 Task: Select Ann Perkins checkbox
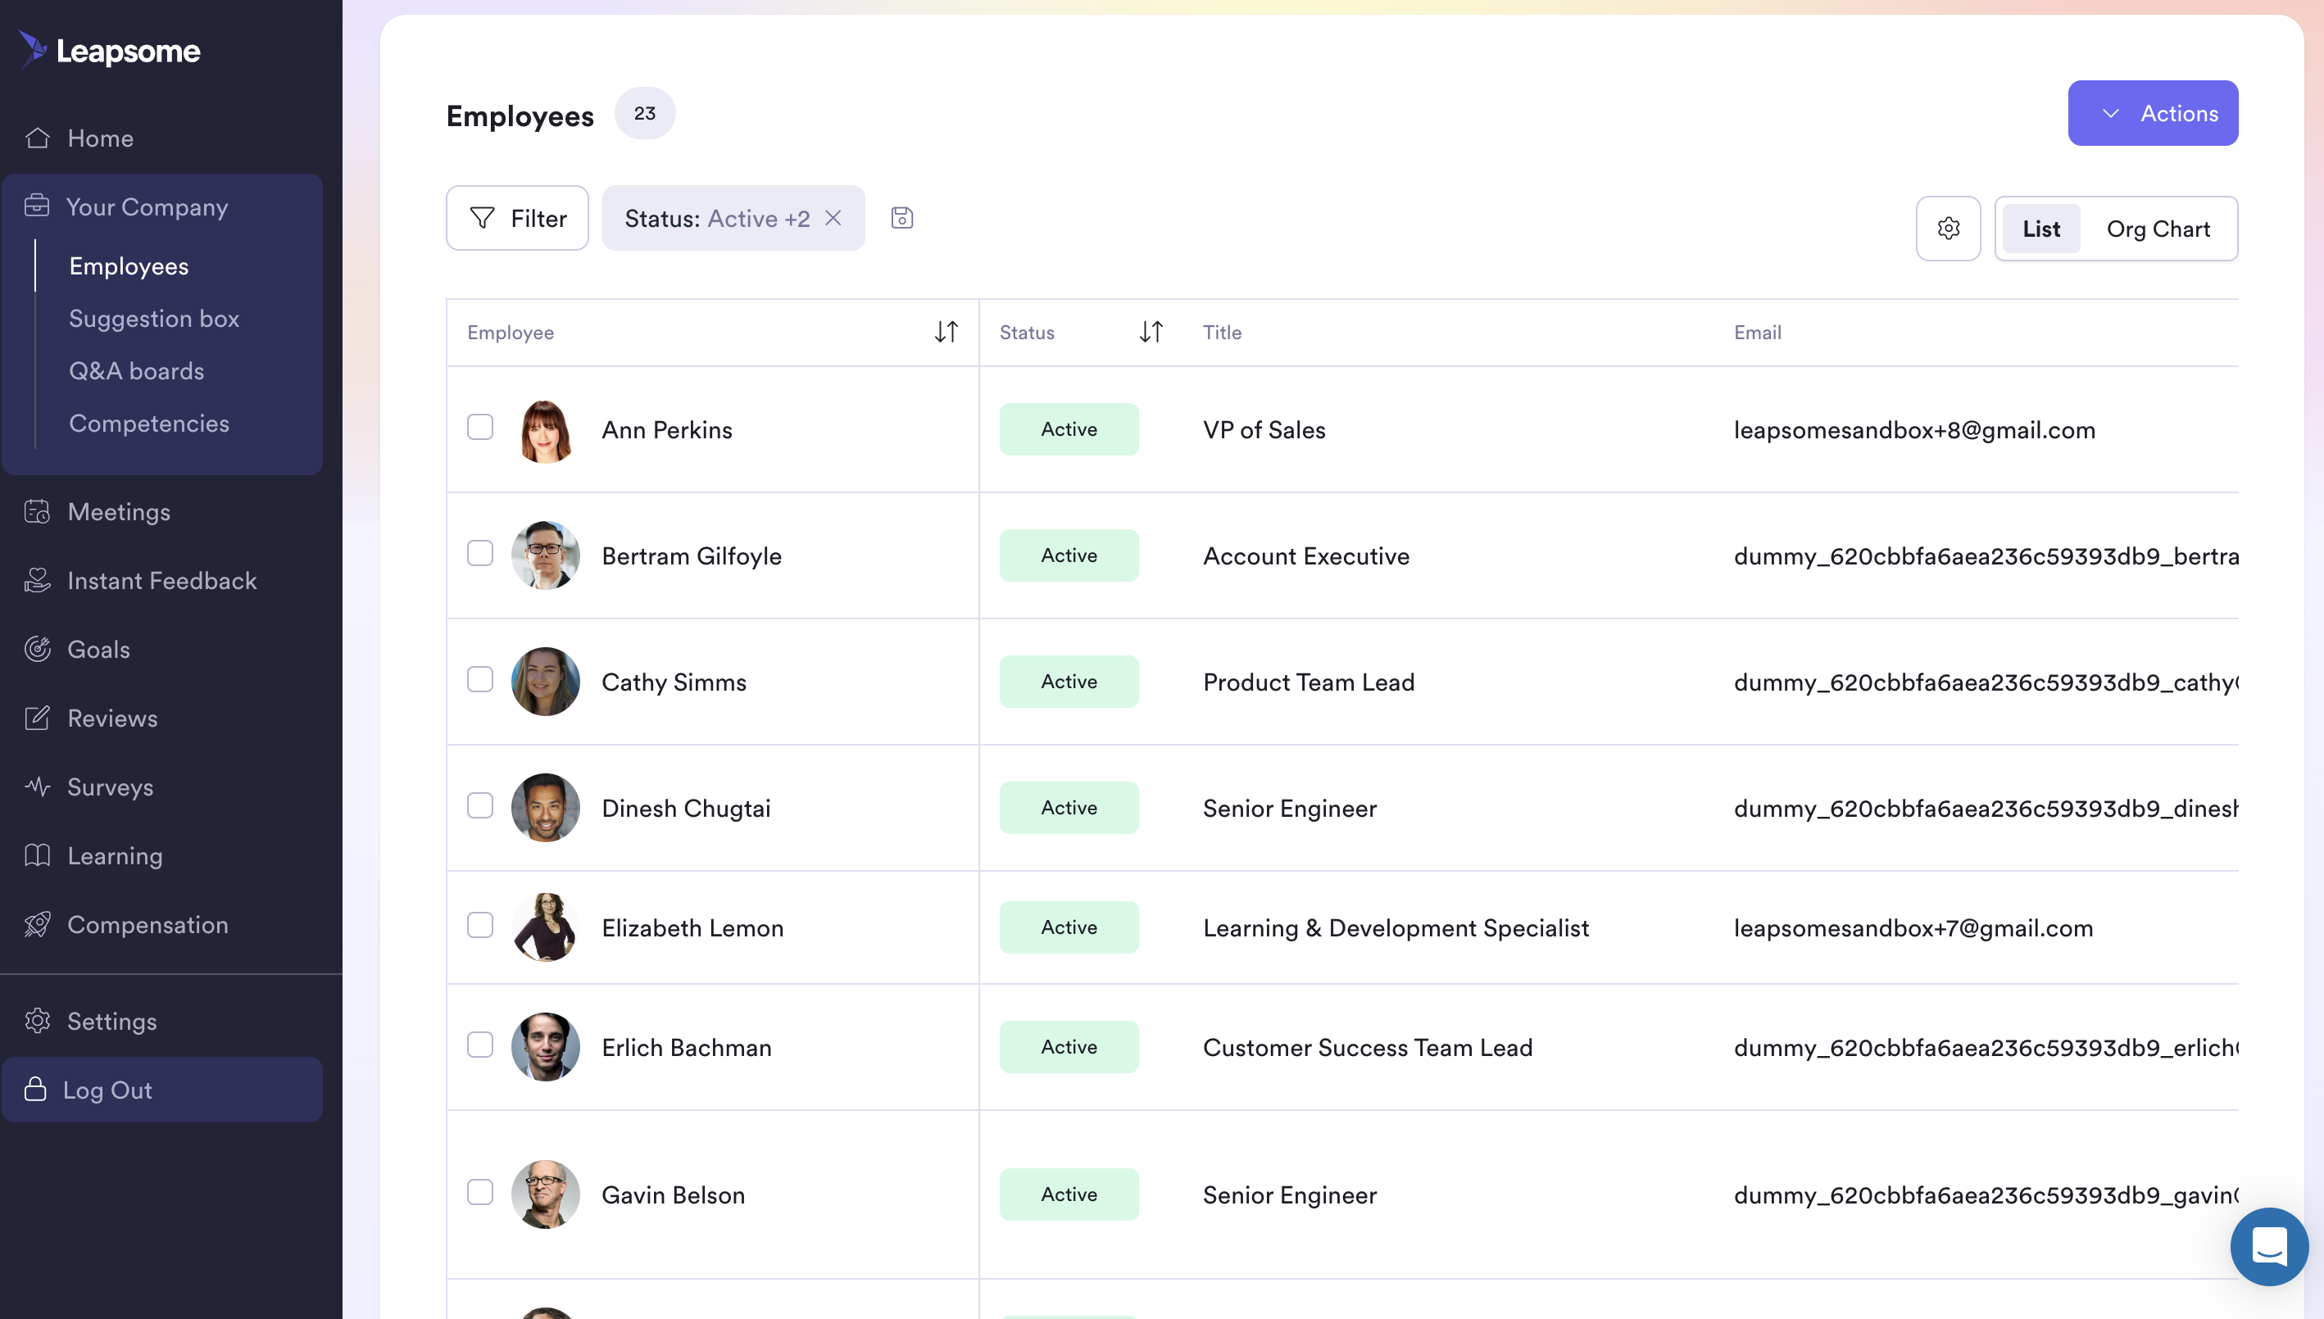tap(480, 427)
